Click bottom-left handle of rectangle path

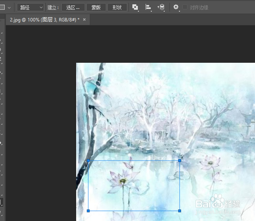88,211
